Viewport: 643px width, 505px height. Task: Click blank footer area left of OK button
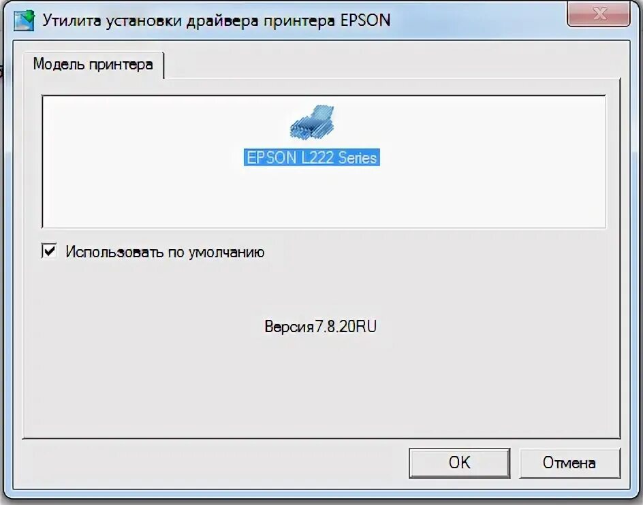213,463
